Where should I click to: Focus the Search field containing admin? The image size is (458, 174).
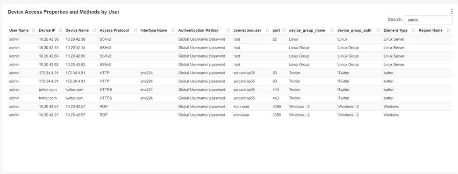tap(428, 20)
